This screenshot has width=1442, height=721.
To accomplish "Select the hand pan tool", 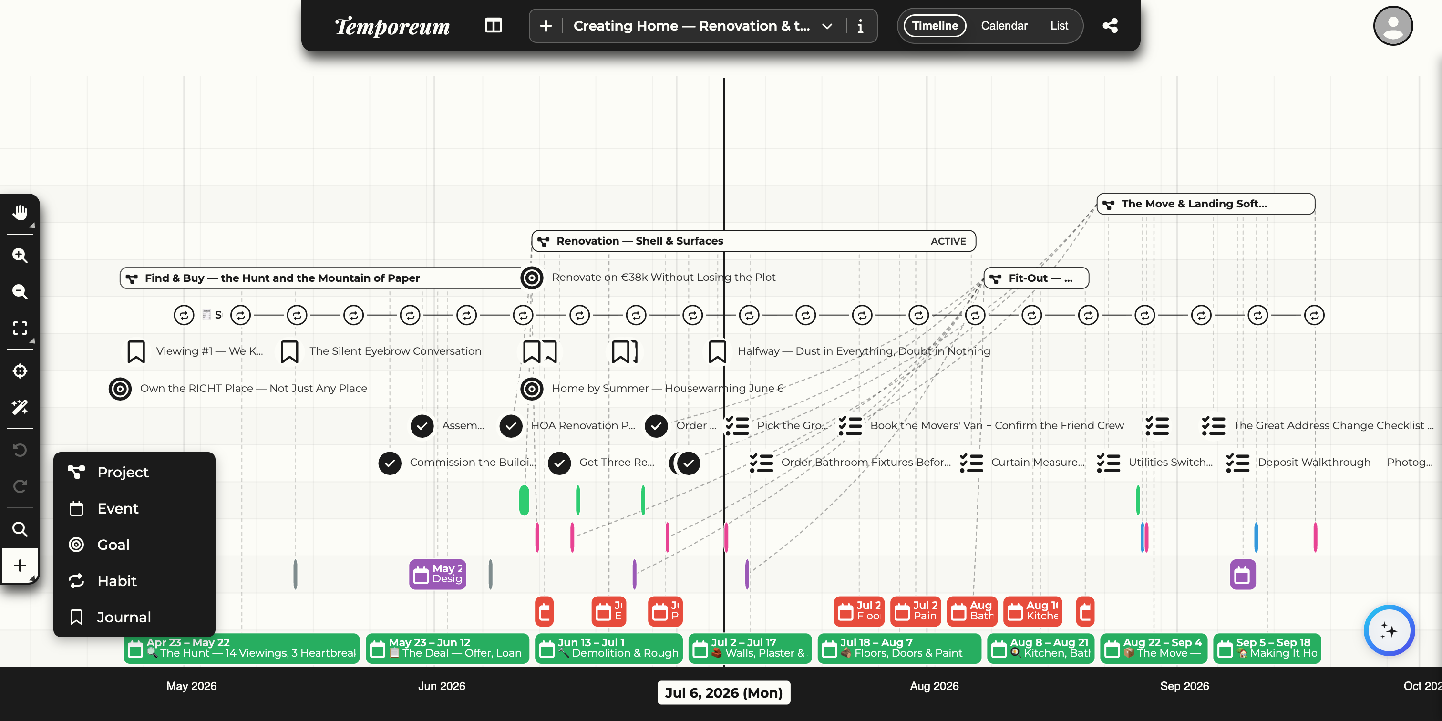I will coord(20,213).
